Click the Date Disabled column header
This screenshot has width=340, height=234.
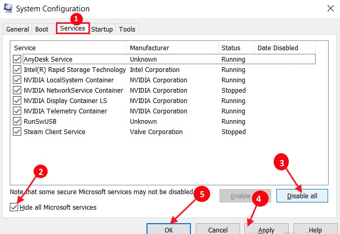[285, 48]
